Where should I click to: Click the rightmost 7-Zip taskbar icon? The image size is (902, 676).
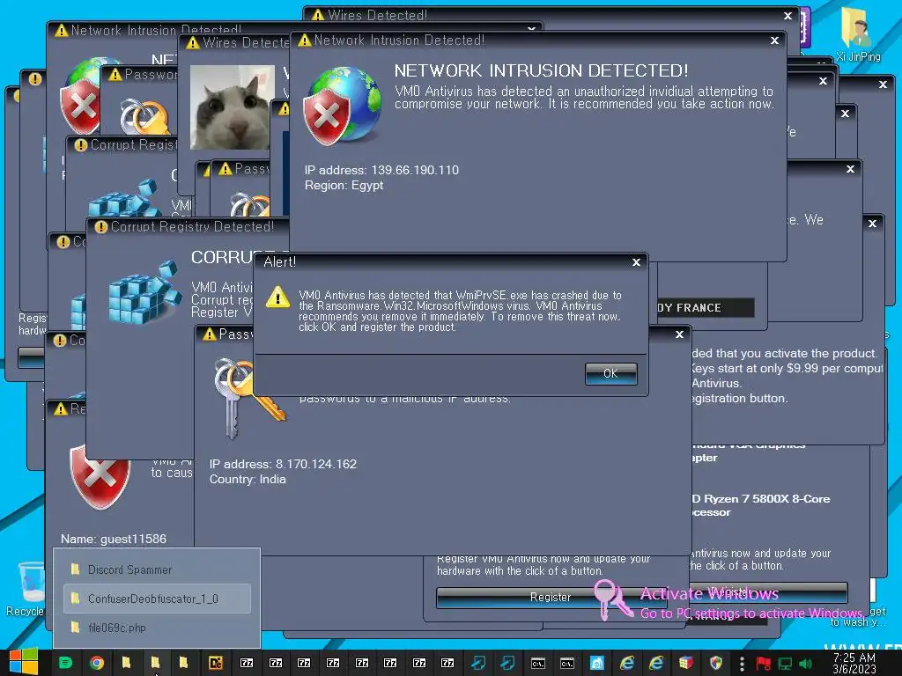pyautogui.click(x=447, y=663)
